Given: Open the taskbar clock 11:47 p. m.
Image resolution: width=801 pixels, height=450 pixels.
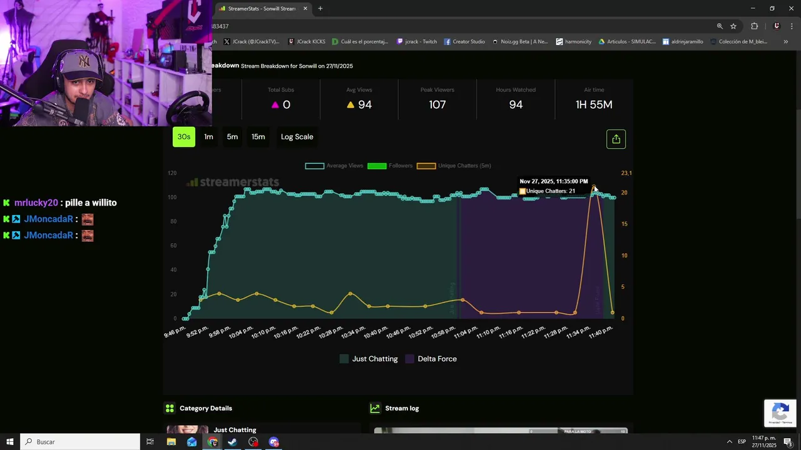Looking at the screenshot, I should (763, 442).
